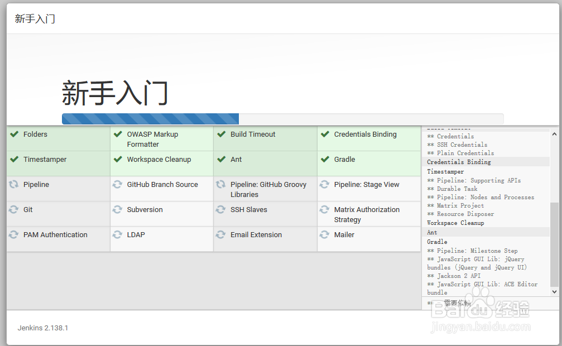The width and height of the screenshot is (562, 346).
Task: Click the install progress bar
Action: click(x=283, y=119)
